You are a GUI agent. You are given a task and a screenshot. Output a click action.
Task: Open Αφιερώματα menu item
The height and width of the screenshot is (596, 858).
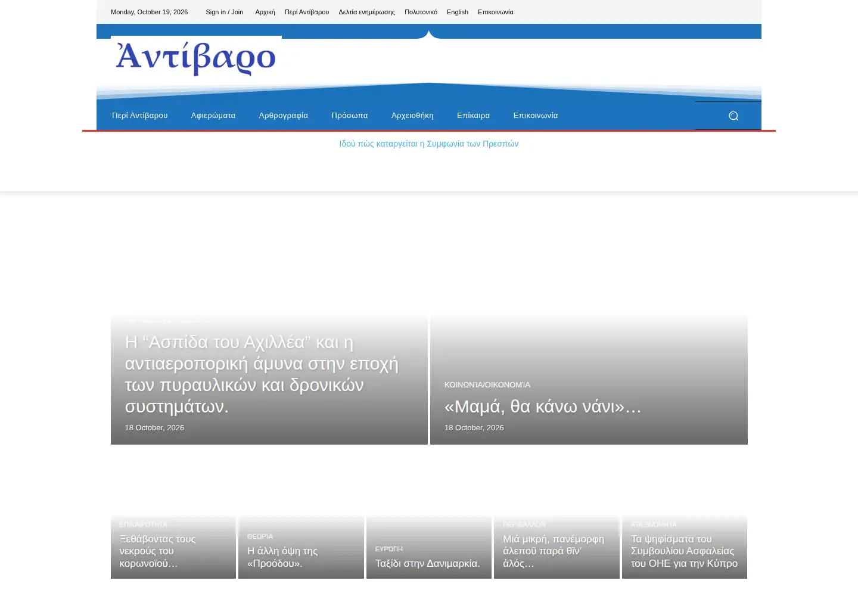[213, 116]
